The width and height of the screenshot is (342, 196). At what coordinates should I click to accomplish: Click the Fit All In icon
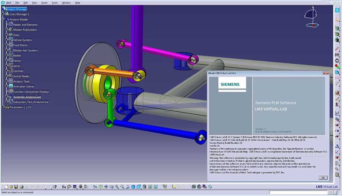(x=101, y=187)
